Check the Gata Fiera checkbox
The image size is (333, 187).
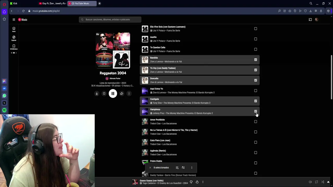tap(255, 142)
